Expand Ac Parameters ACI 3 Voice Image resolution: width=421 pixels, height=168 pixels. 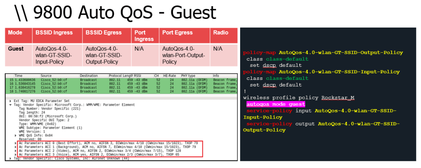pos(15,154)
